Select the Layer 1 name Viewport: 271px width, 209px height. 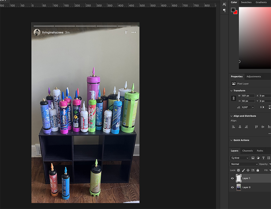click(x=246, y=178)
